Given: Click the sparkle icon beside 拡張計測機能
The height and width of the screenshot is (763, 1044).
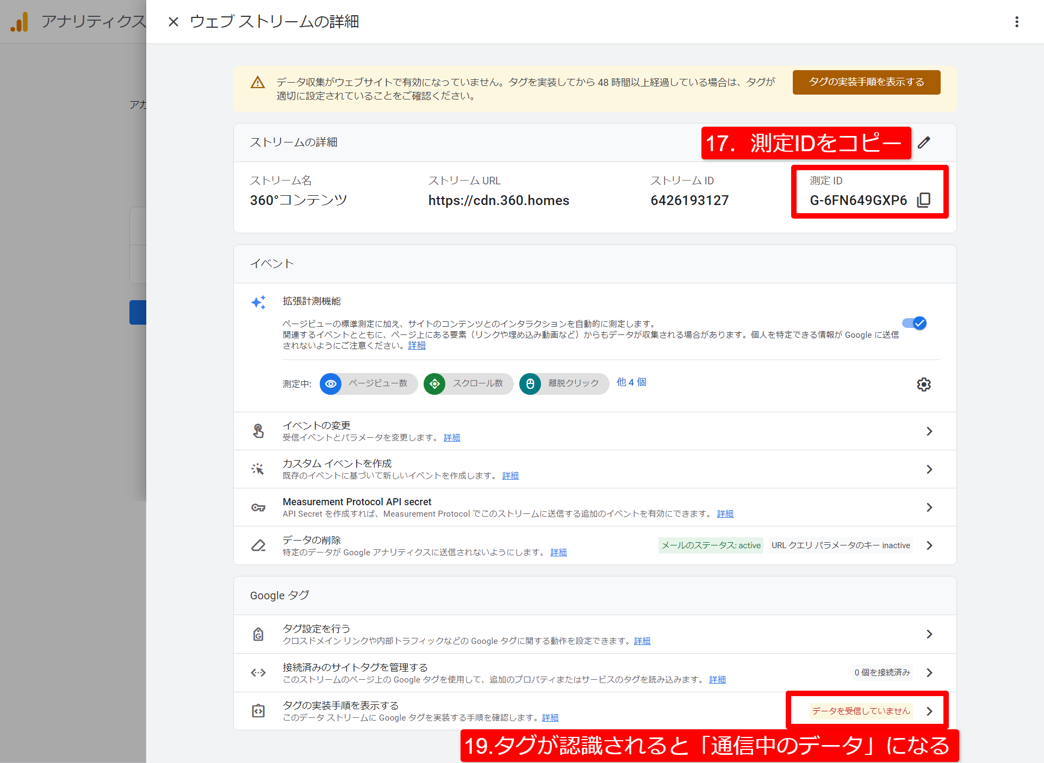Looking at the screenshot, I should pyautogui.click(x=258, y=302).
